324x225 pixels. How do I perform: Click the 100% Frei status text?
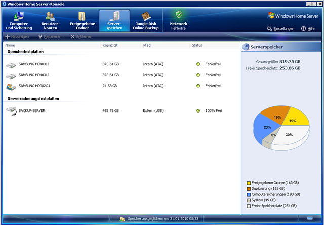pos(214,111)
